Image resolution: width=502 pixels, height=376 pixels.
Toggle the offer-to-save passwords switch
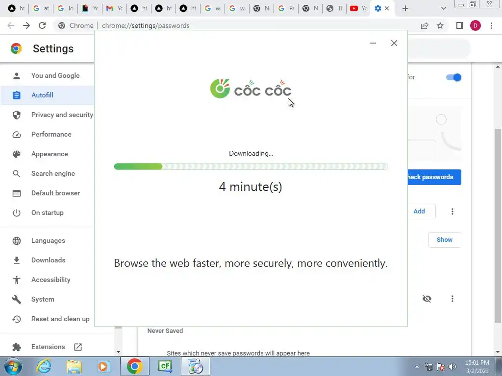click(x=453, y=77)
